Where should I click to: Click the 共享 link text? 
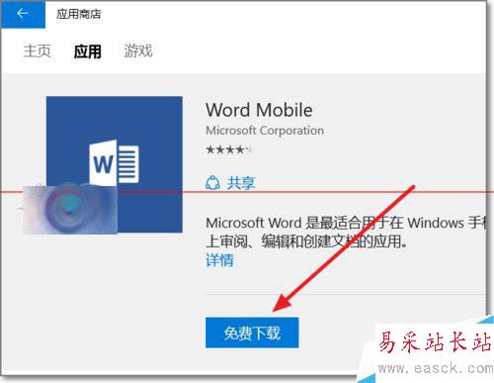pyautogui.click(x=241, y=183)
